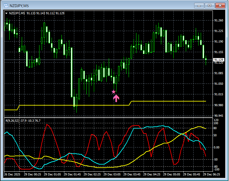The width and height of the screenshot is (229, 181).
Task: Minimize the NZDJPY,M5 chart window
Action: (x=199, y=6)
